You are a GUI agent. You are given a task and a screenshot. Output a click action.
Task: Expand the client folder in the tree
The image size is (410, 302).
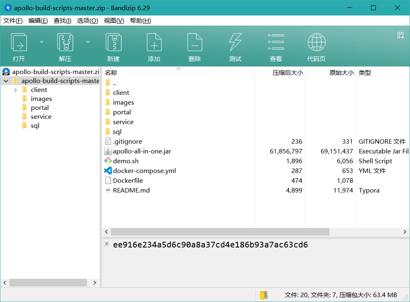(x=15, y=90)
